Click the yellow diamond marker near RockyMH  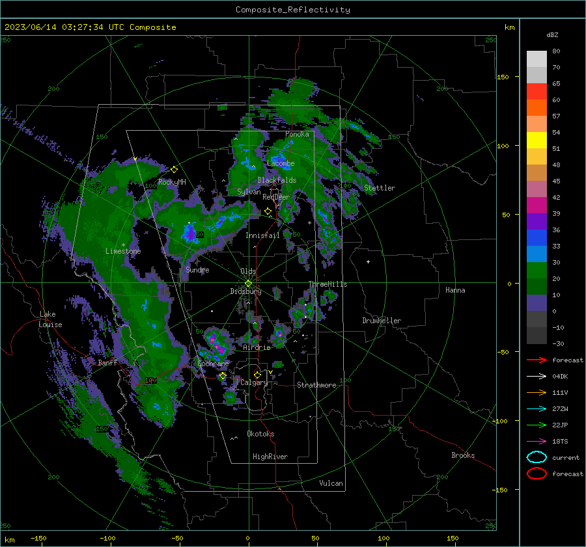(x=174, y=170)
